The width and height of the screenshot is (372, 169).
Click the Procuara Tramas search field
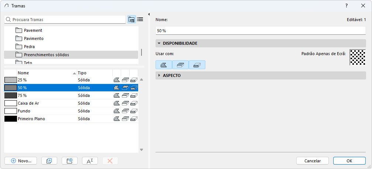click(x=65, y=20)
